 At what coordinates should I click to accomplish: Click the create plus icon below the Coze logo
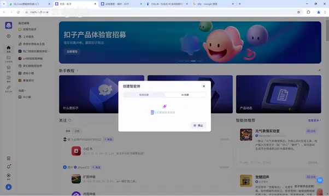[x=9, y=36]
